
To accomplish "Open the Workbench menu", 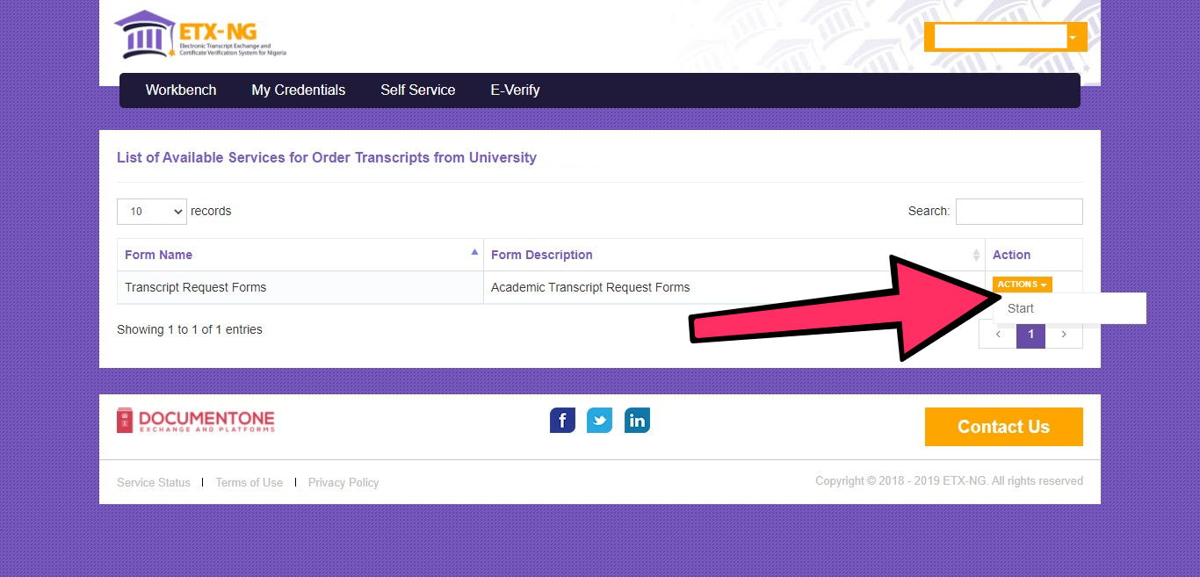I will pyautogui.click(x=181, y=90).
